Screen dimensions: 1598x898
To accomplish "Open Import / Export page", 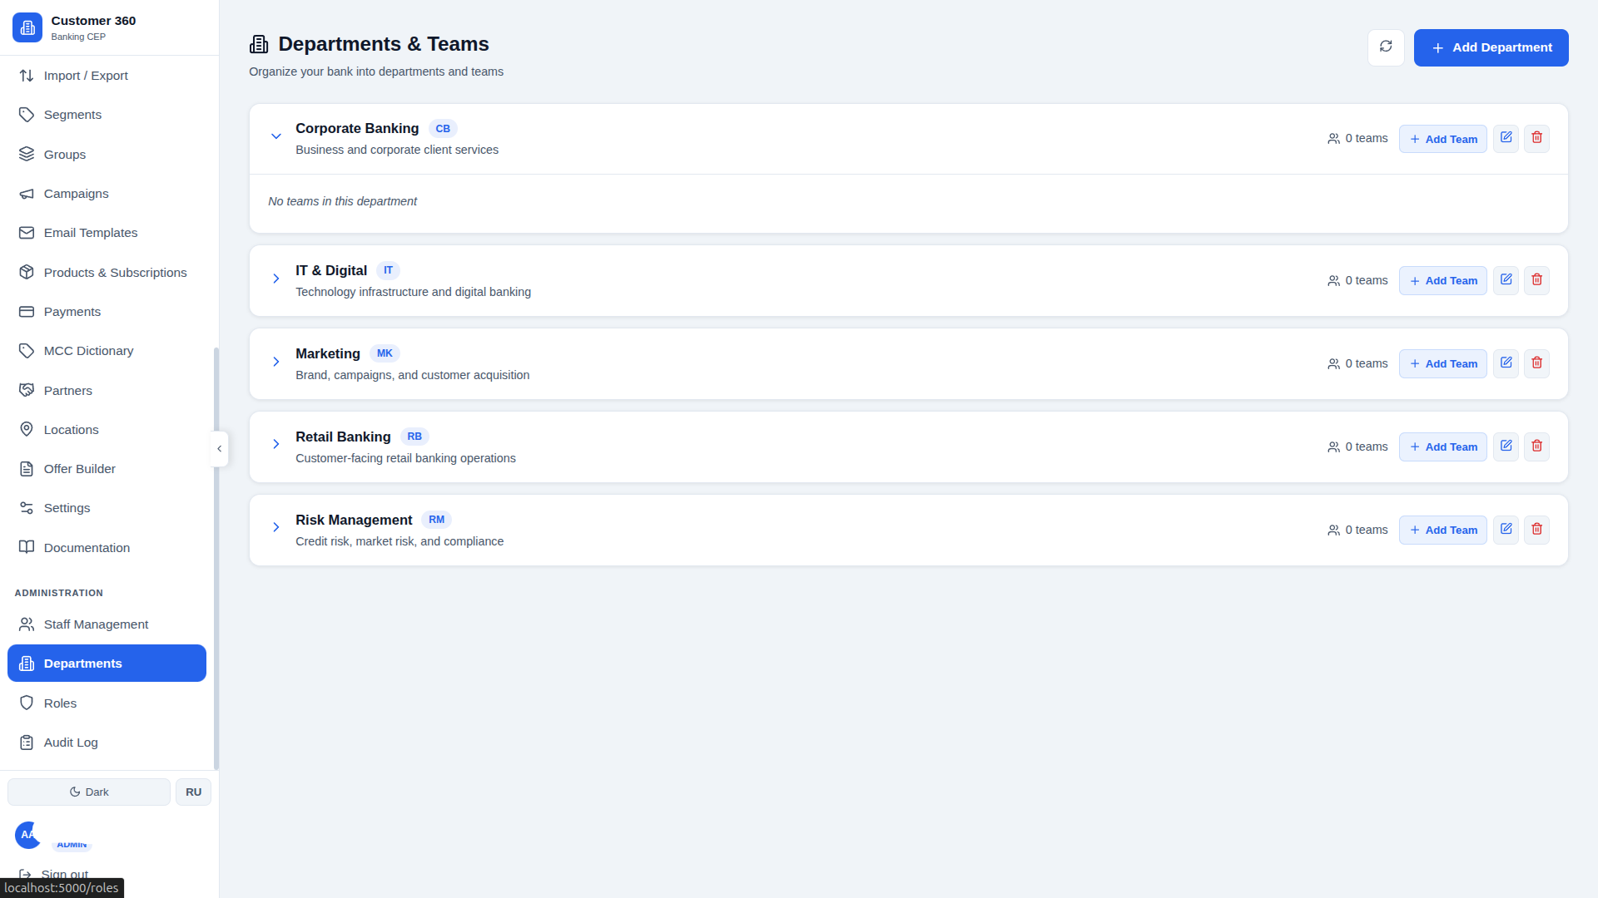I will click(107, 76).
